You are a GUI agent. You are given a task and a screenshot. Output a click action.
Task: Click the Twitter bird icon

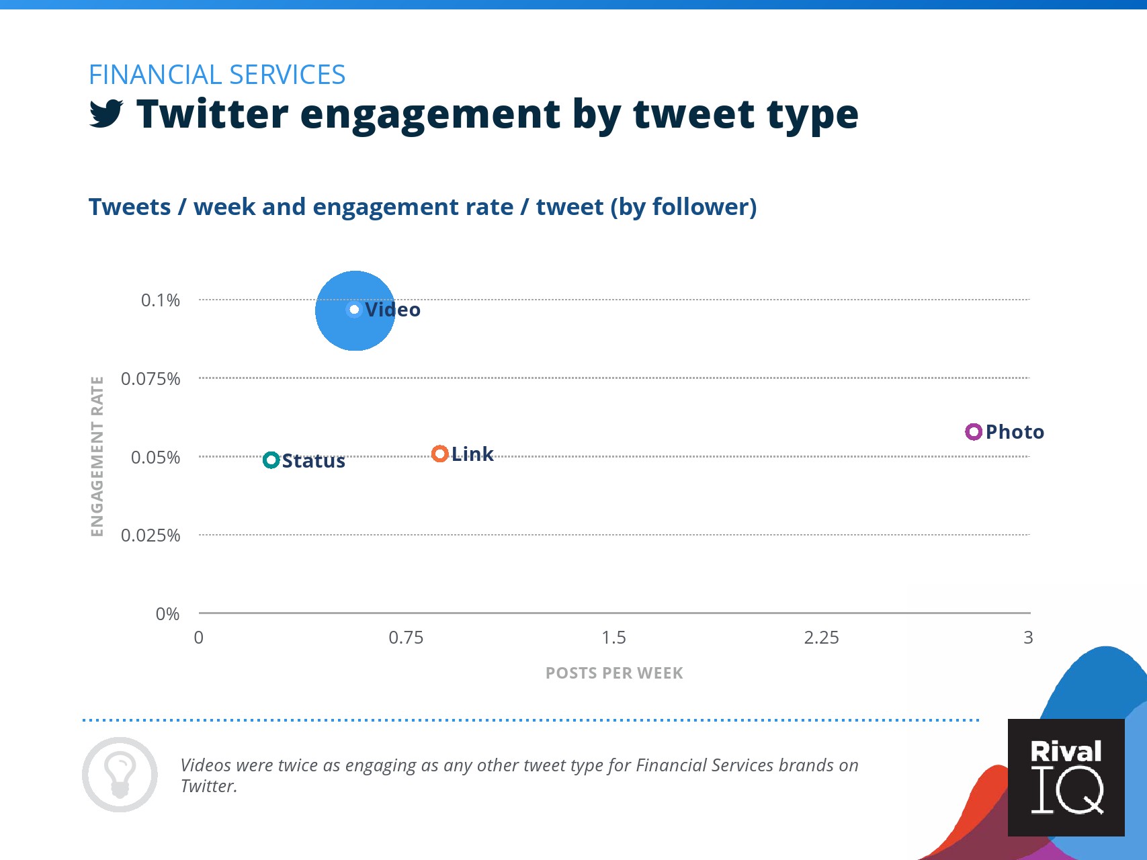[106, 113]
